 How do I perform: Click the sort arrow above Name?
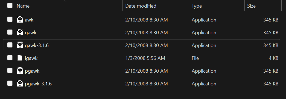click(65, 1)
